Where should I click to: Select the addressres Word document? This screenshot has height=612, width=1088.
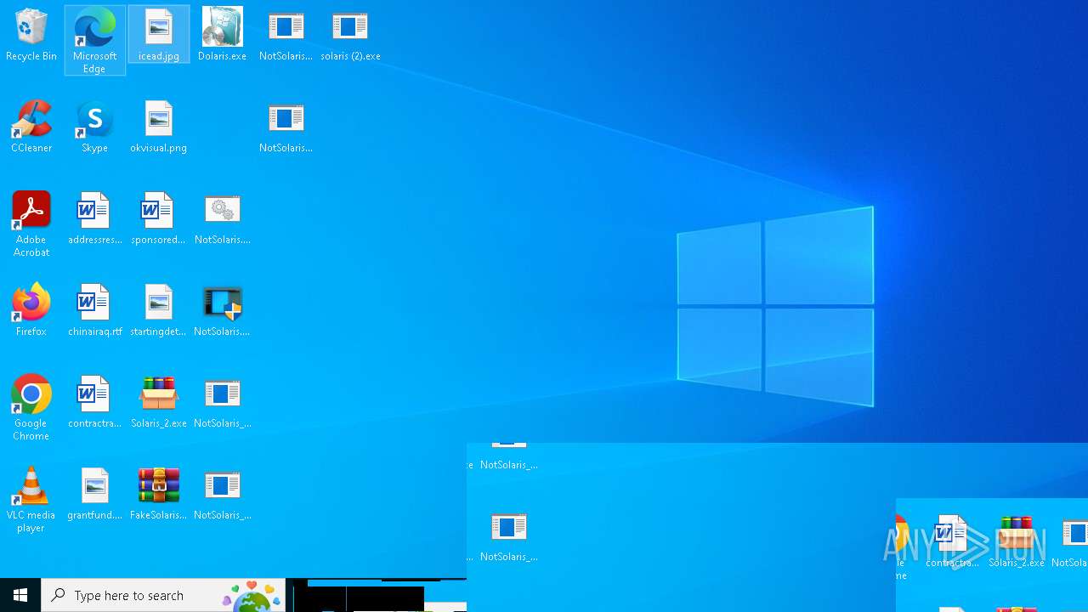point(94,219)
